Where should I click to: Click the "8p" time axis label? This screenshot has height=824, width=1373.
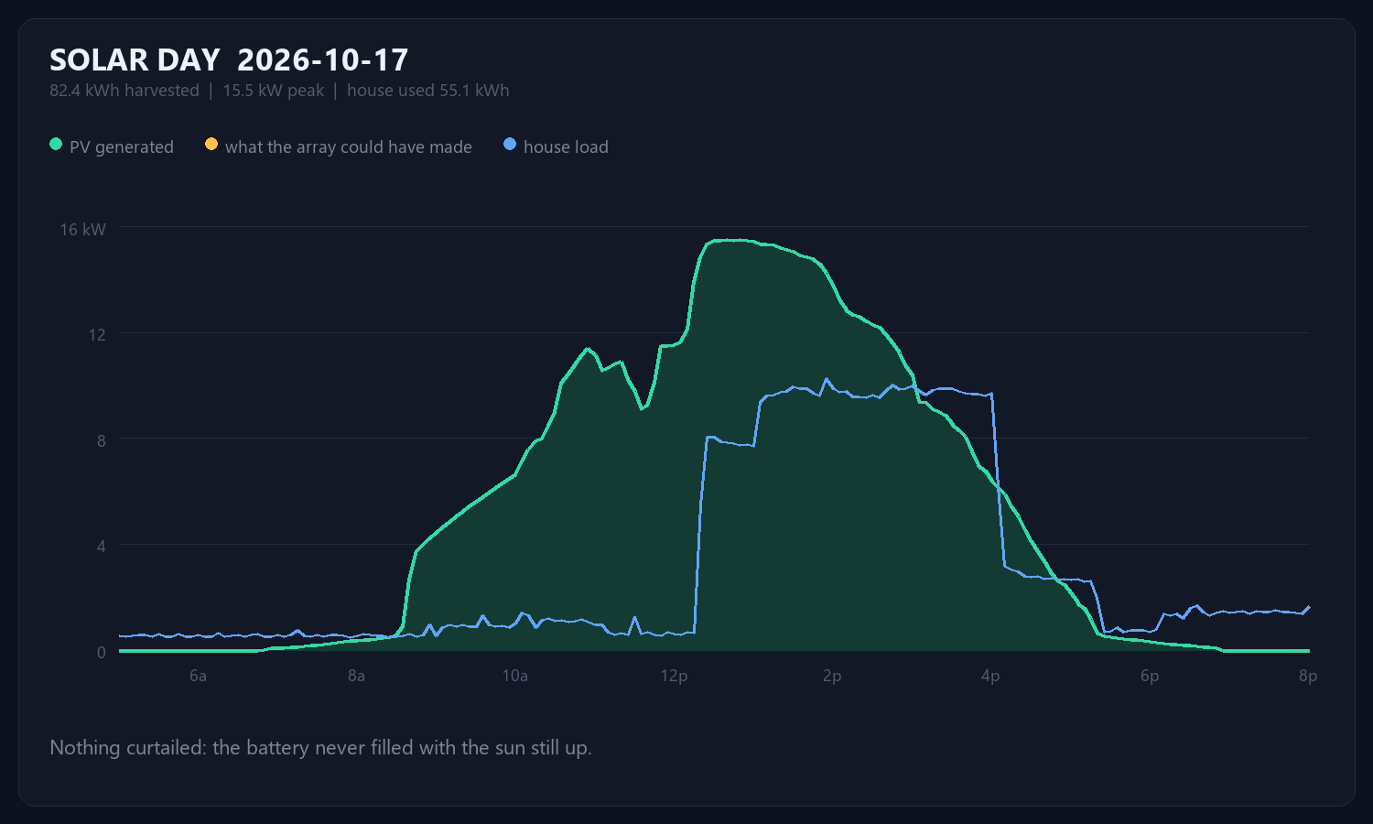click(x=1308, y=677)
